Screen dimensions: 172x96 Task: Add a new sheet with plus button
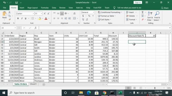click(x=44, y=85)
